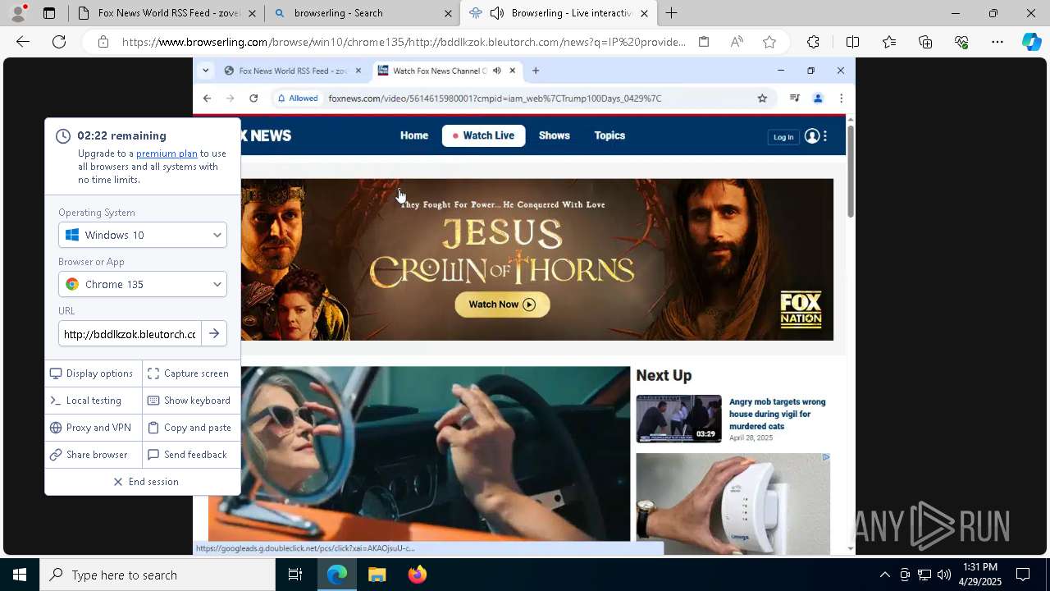The width and height of the screenshot is (1050, 591).
Task: Expand Operating System Windows 10 dropdown
Action: click(x=143, y=235)
